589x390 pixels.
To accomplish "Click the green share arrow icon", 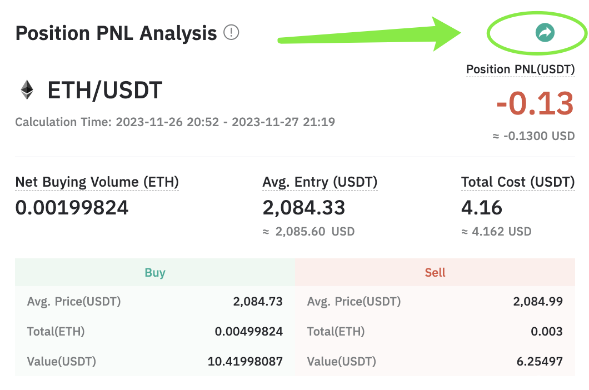I will tap(545, 33).
